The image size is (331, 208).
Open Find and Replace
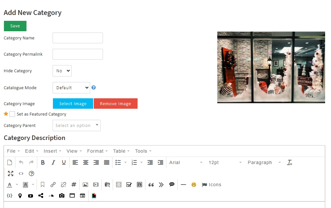107,185
